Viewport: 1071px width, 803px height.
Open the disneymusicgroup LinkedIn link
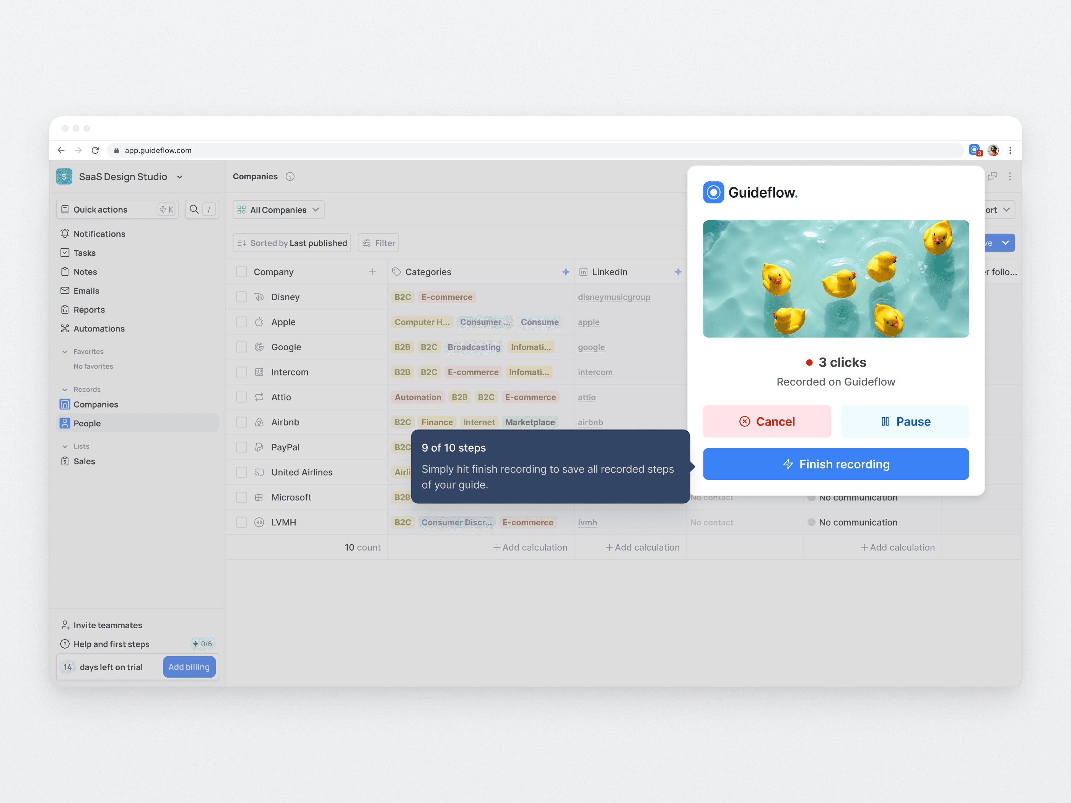614,297
